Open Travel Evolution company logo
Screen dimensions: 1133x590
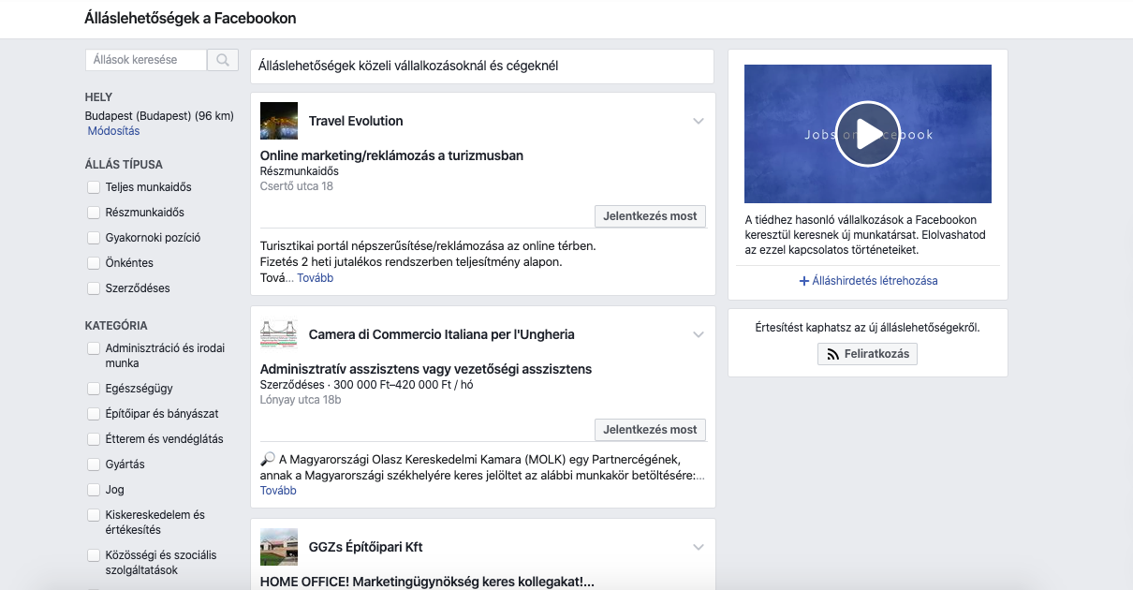pos(279,121)
